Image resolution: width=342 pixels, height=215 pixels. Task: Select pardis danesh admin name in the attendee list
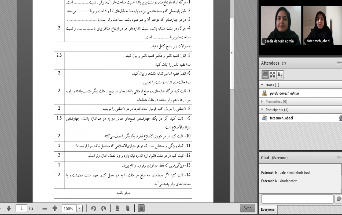click(x=284, y=93)
